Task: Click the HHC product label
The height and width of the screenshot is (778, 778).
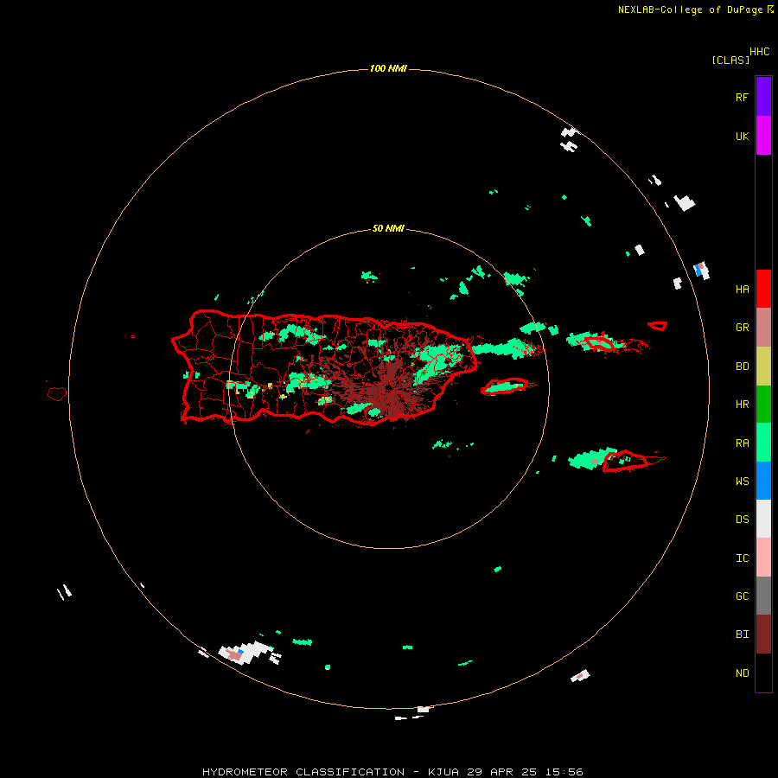Action: pos(759,52)
